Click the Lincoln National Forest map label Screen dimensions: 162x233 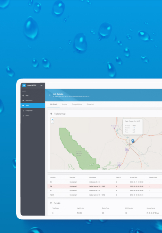(79, 153)
